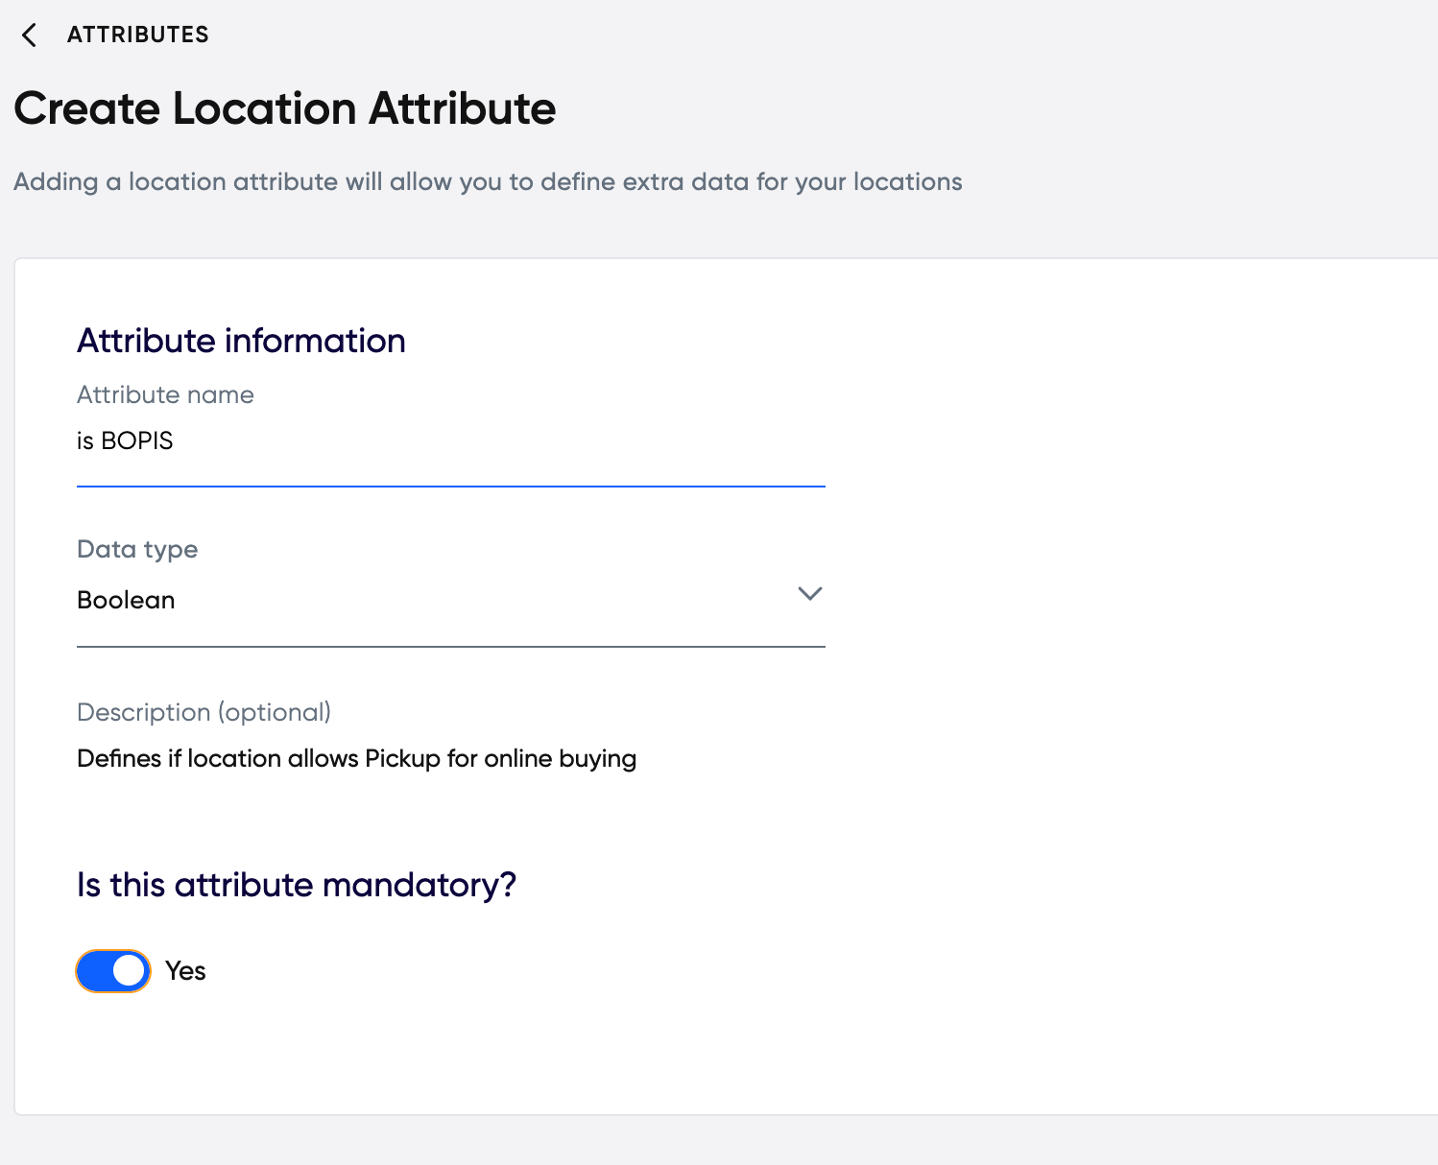Screen dimensions: 1438x1165
Task: Click the back arrow icon
Action: coord(29,36)
